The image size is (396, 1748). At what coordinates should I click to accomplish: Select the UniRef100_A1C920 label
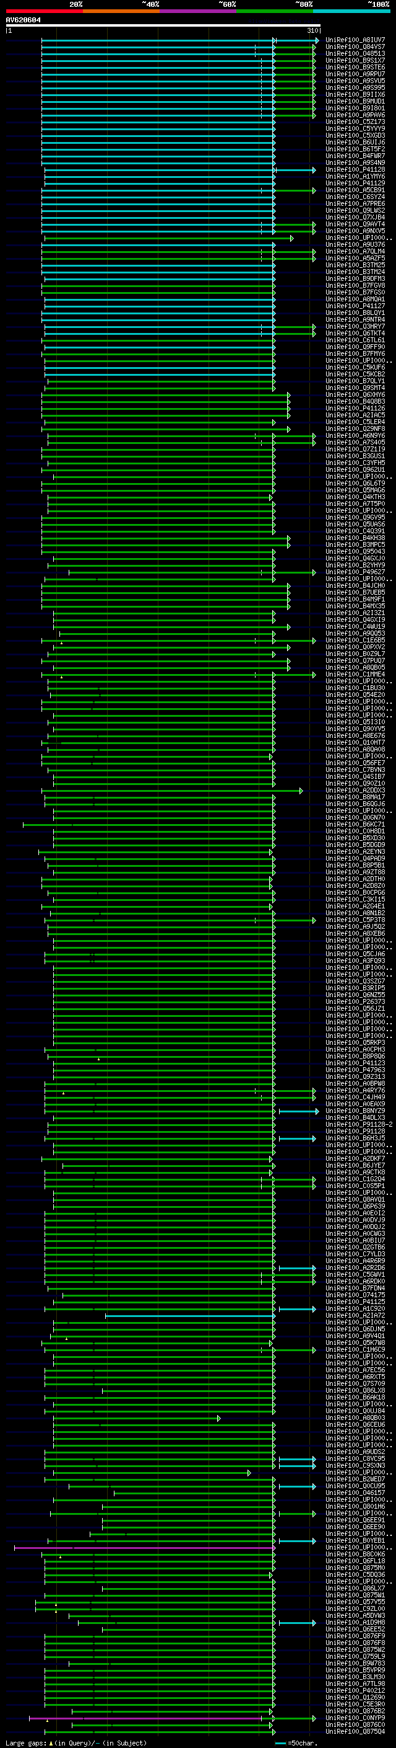tap(355, 1308)
